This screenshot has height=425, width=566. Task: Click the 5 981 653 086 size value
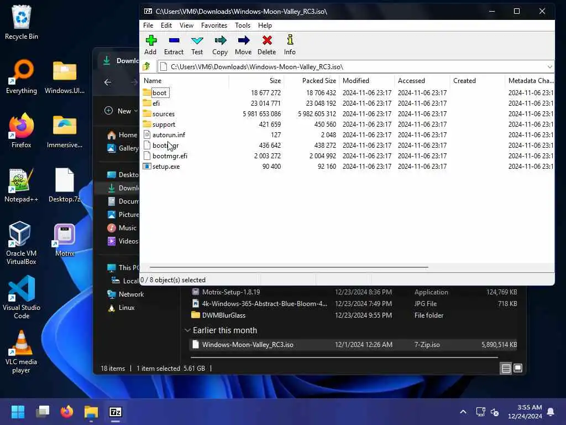click(x=261, y=114)
